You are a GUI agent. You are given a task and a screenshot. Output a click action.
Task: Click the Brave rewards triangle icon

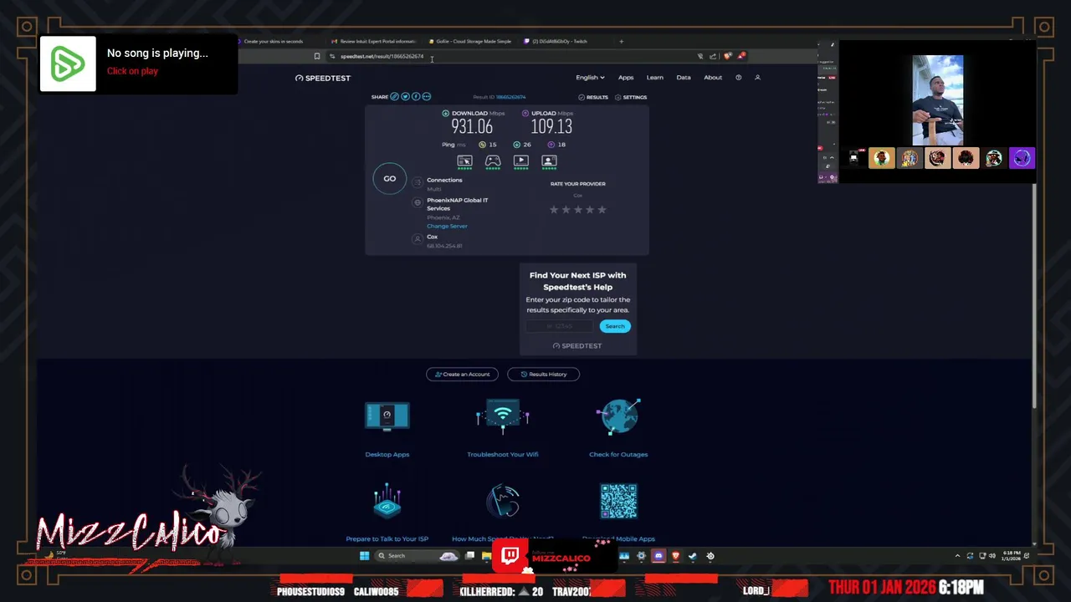(x=741, y=56)
